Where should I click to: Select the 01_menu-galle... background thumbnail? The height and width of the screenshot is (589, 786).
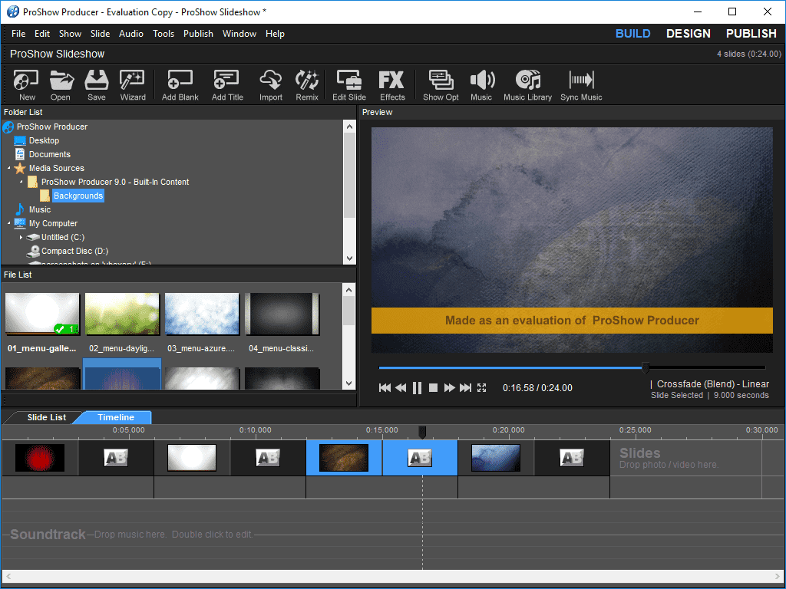pyautogui.click(x=42, y=314)
